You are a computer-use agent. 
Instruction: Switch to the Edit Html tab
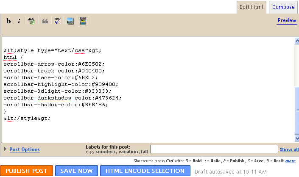tap(251, 7)
